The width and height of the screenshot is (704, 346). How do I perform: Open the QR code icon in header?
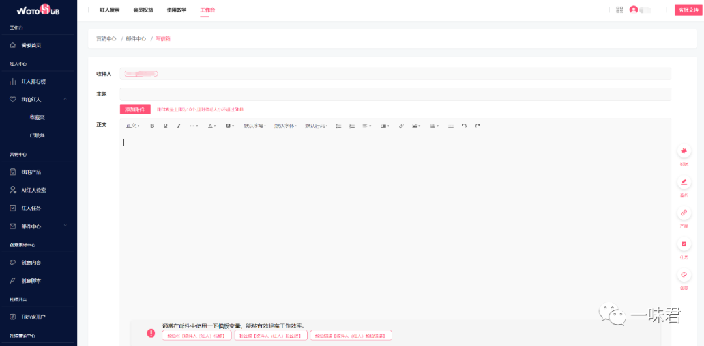pyautogui.click(x=620, y=10)
